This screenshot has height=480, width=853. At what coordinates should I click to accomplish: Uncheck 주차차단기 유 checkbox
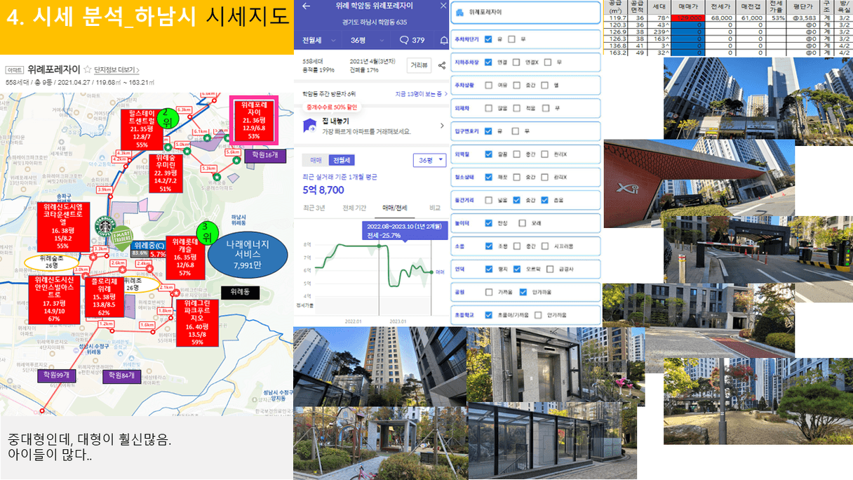pos(488,39)
